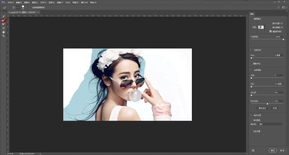Select the Refine Edge Brush tool
Viewport: 289px width, 155px height.
pyautogui.click(x=3, y=20)
